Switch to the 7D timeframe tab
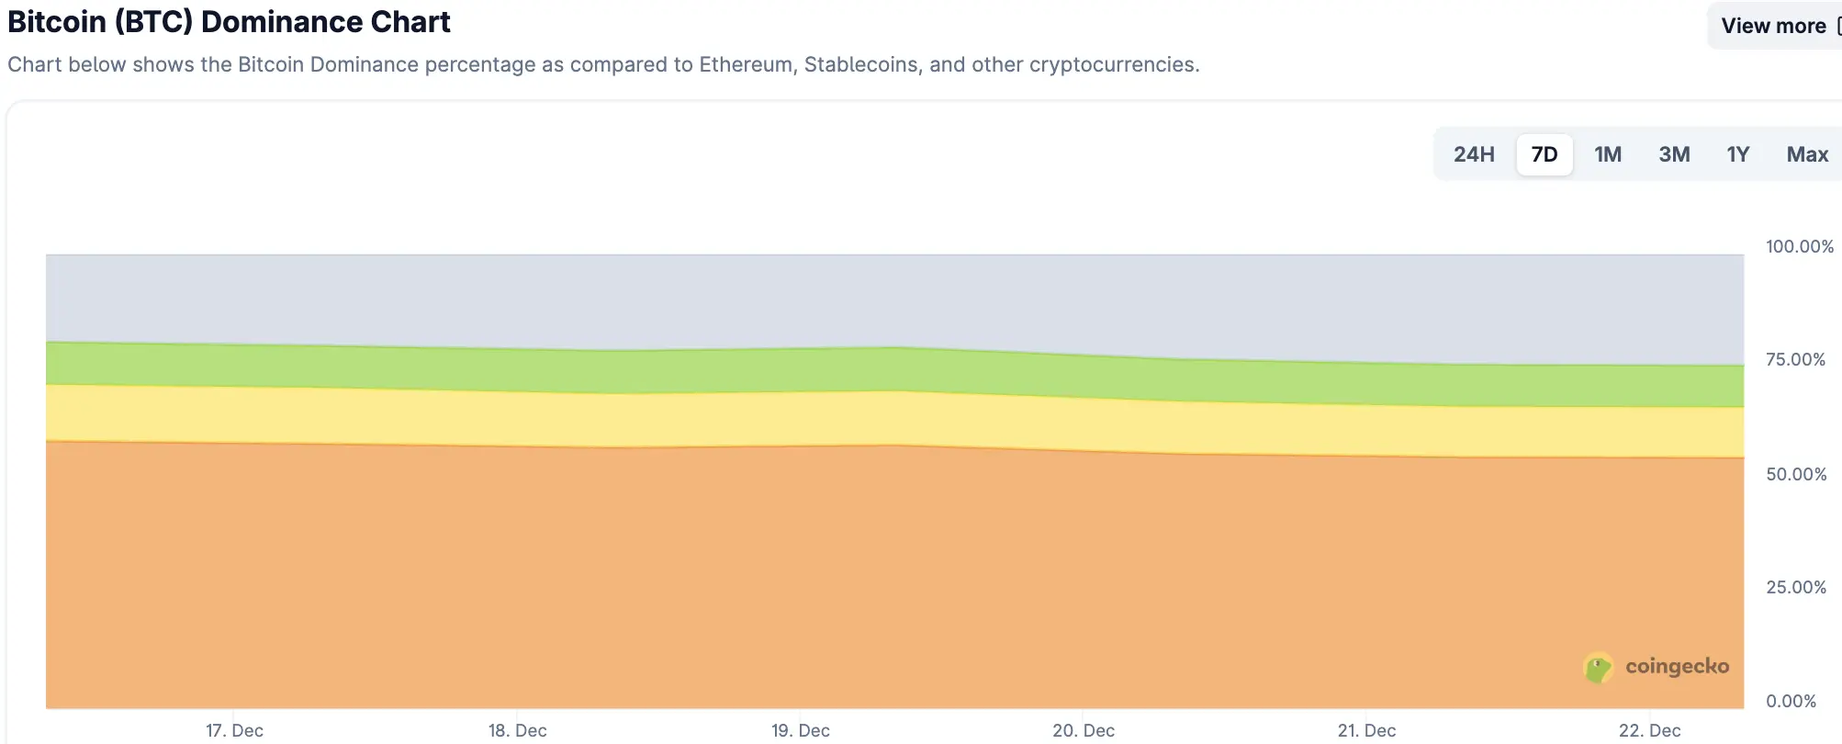 (x=1544, y=153)
